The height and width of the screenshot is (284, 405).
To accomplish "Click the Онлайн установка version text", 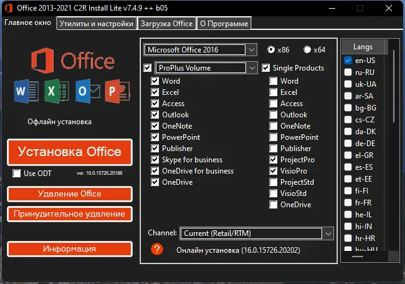I will 238,250.
